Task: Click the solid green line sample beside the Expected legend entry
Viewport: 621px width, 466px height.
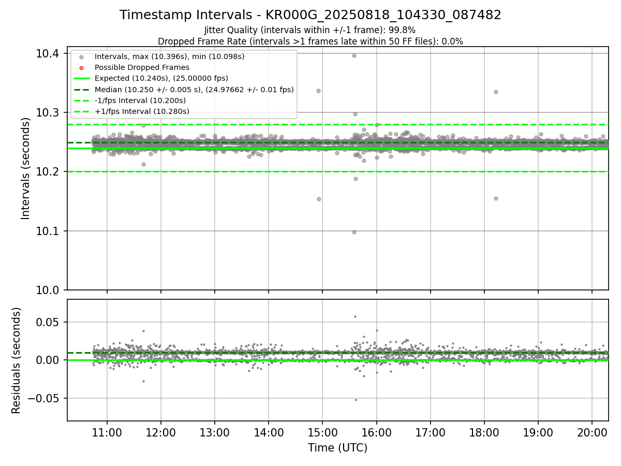Action: 81,78
